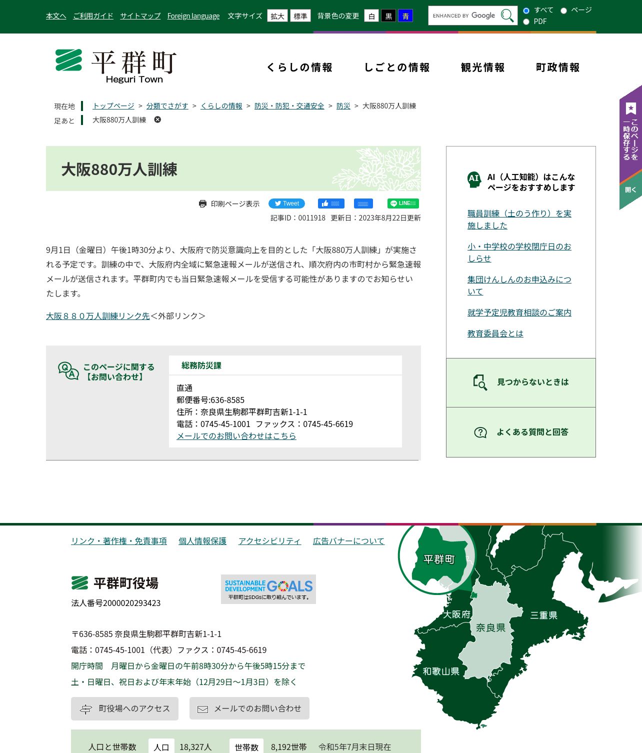Screen dimensions: 642x753
Task: Go to 防災・防犯・交通安全 breadcrumb
Action: [x=289, y=106]
